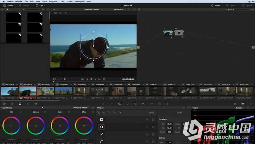Click the Create window preset button
This screenshot has height=144, width=255.
pos(179,113)
